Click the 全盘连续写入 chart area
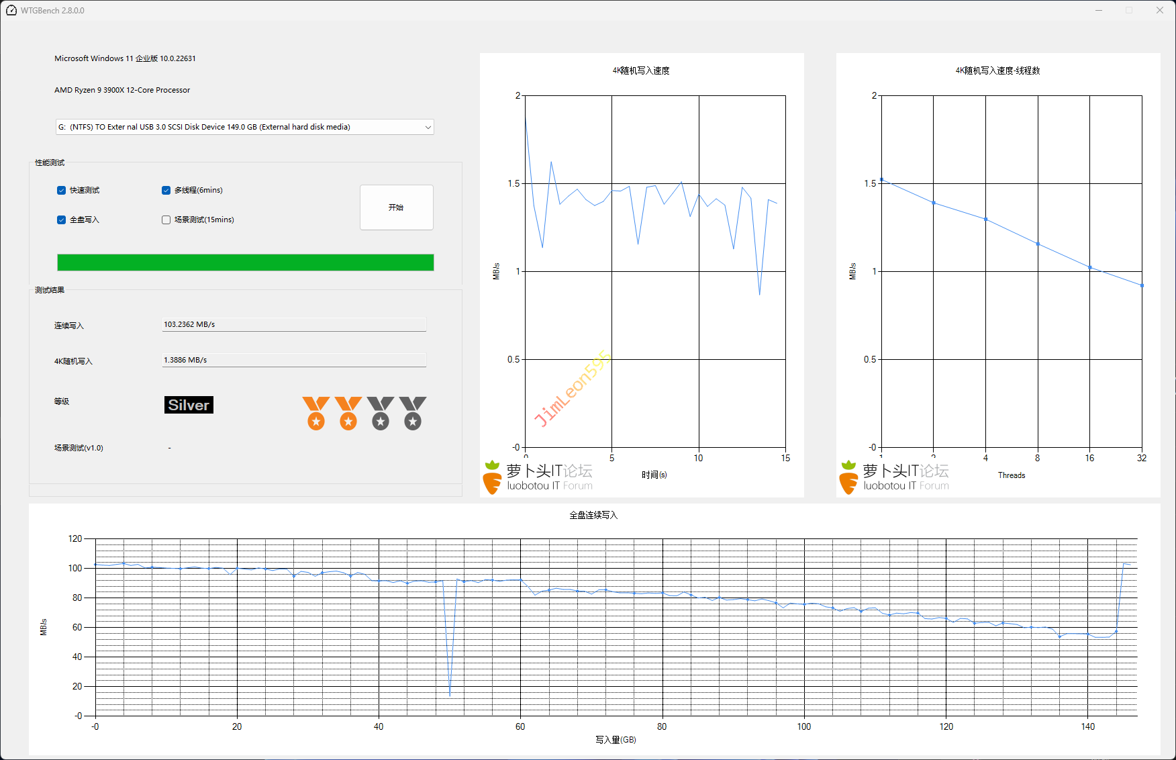This screenshot has height=760, width=1176. [x=616, y=627]
